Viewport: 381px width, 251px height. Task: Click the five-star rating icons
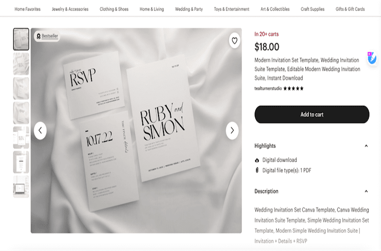click(x=293, y=89)
